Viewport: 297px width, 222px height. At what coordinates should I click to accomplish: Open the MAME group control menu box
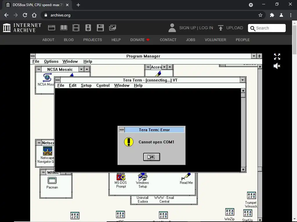click(43, 172)
